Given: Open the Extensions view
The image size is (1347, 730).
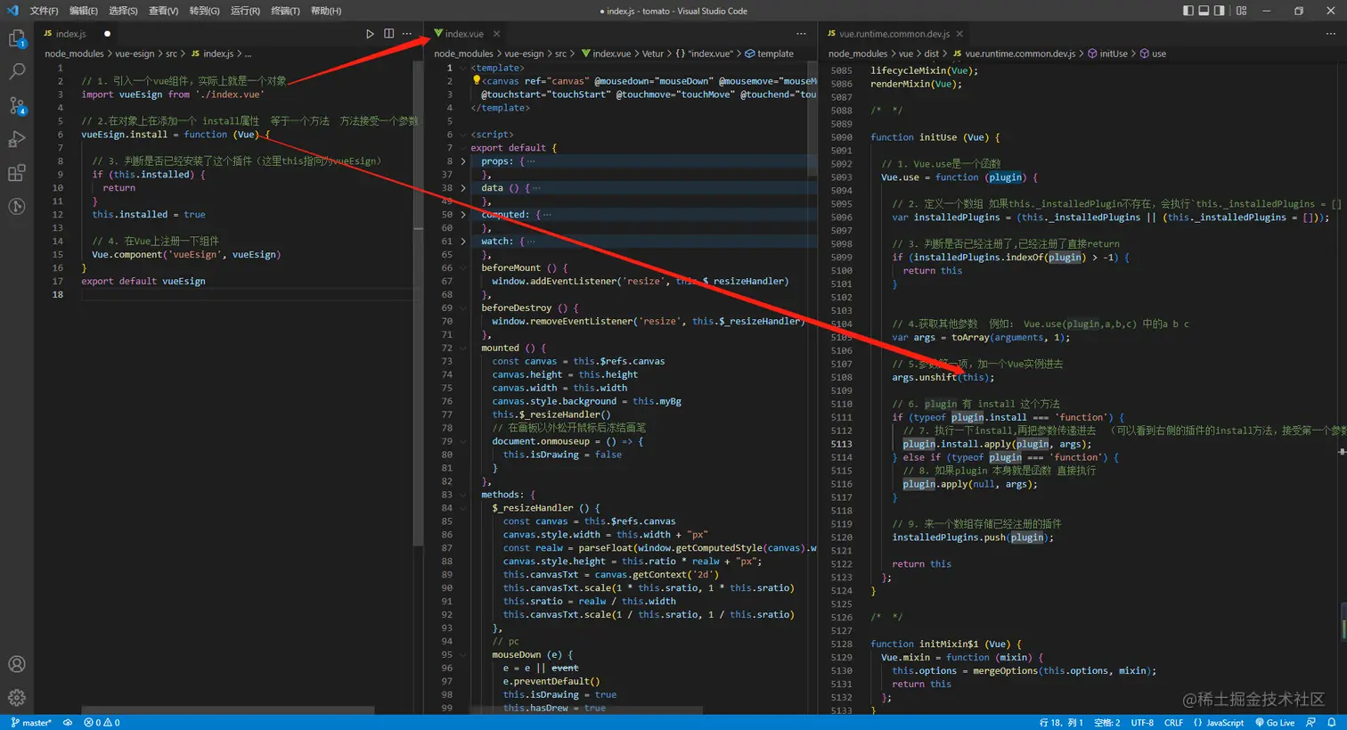Looking at the screenshot, I should point(16,173).
